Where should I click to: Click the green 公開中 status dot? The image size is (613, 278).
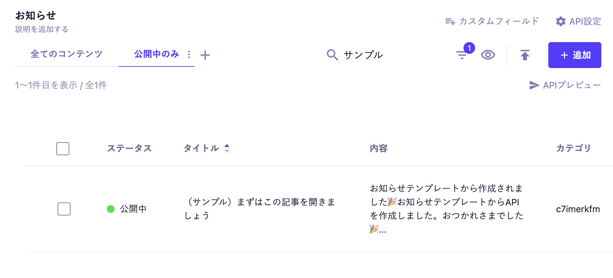pyautogui.click(x=111, y=209)
